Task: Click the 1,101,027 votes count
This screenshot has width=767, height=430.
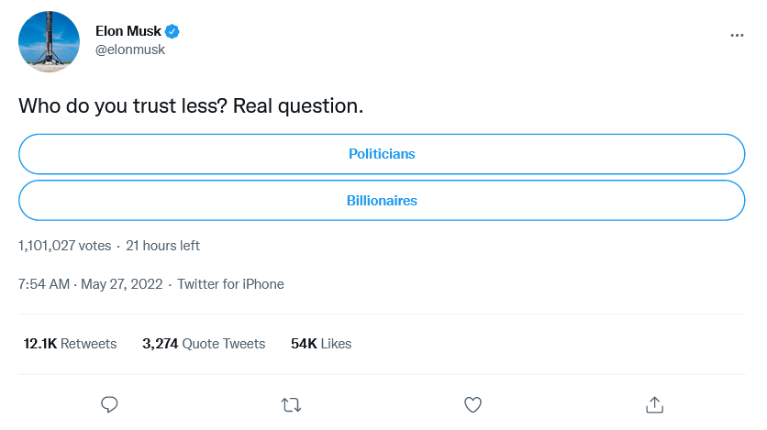Action: [x=64, y=246]
